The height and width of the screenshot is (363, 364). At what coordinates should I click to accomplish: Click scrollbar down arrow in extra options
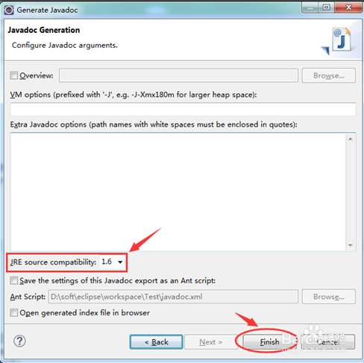click(x=351, y=245)
